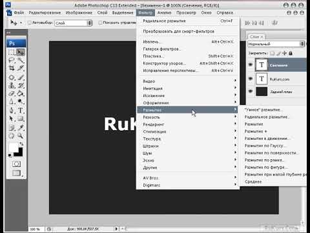The width and height of the screenshot is (310, 233).
Task: Open the Выделение menu
Action: point(123,13)
